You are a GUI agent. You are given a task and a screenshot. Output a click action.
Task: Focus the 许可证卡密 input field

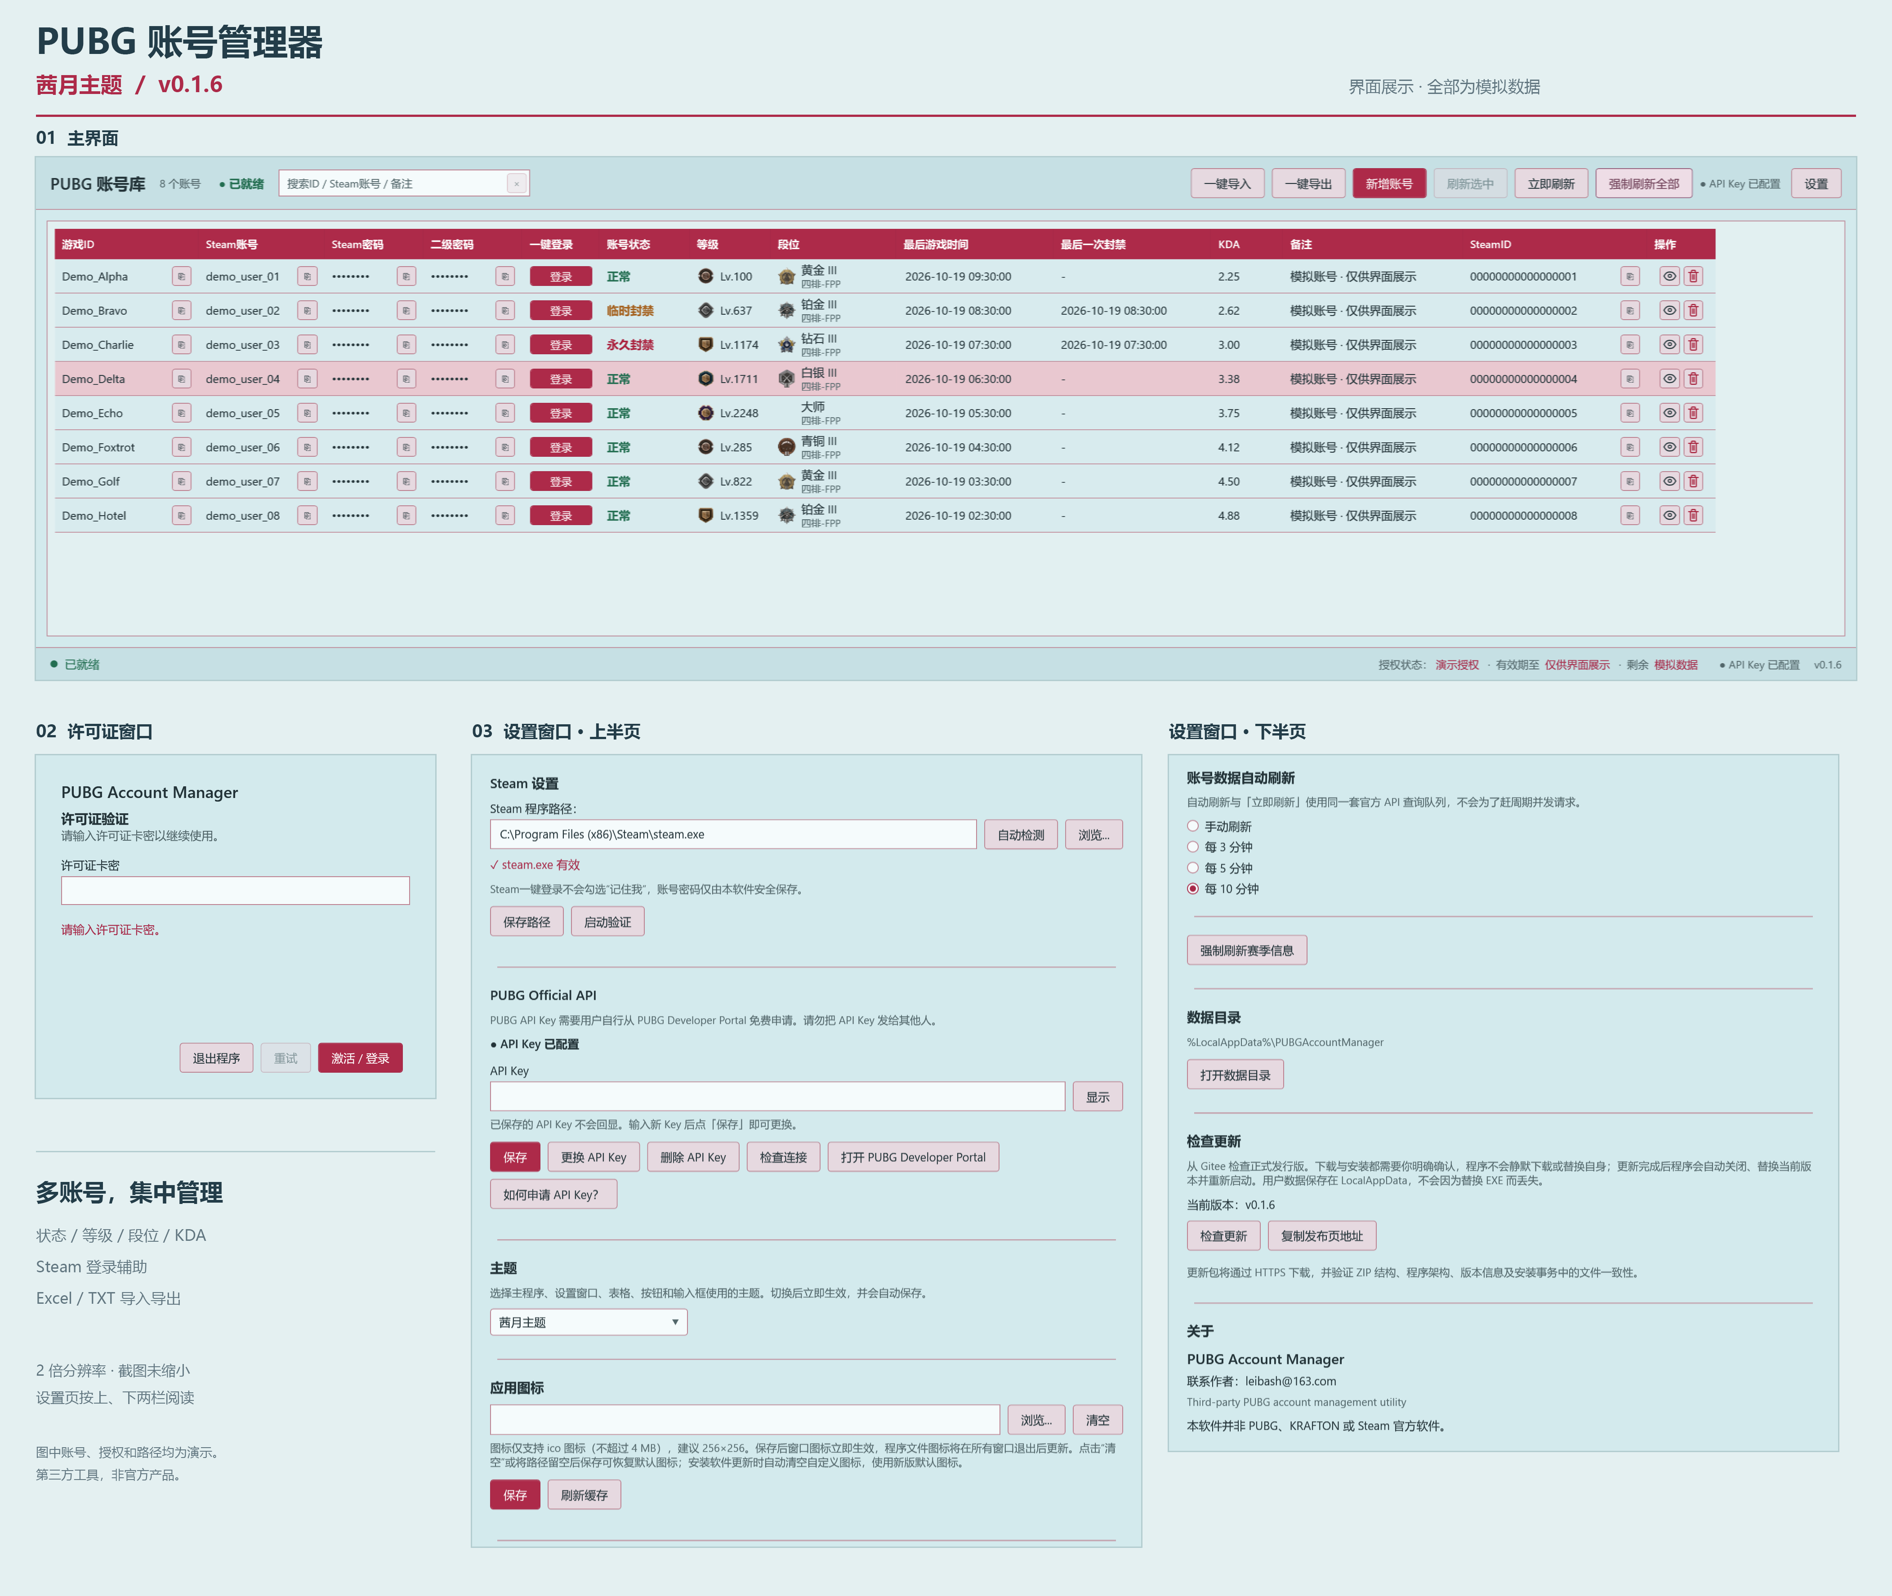click(x=235, y=890)
